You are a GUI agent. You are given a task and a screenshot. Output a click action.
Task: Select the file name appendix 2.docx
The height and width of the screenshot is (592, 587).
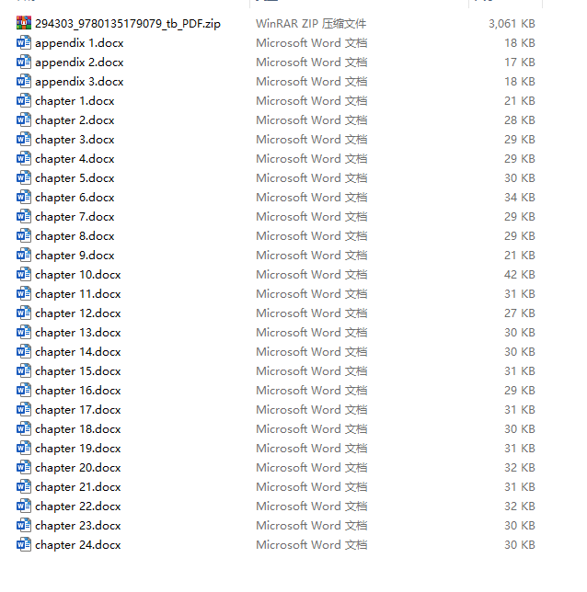pos(79,63)
